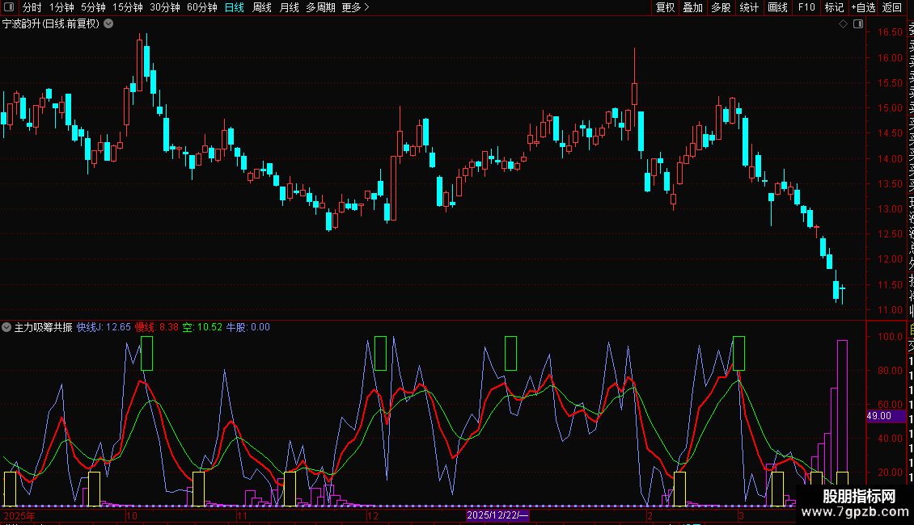Viewport: 914px width, 525px height.
Task: Switch to 分时 chart tab
Action: (x=32, y=7)
